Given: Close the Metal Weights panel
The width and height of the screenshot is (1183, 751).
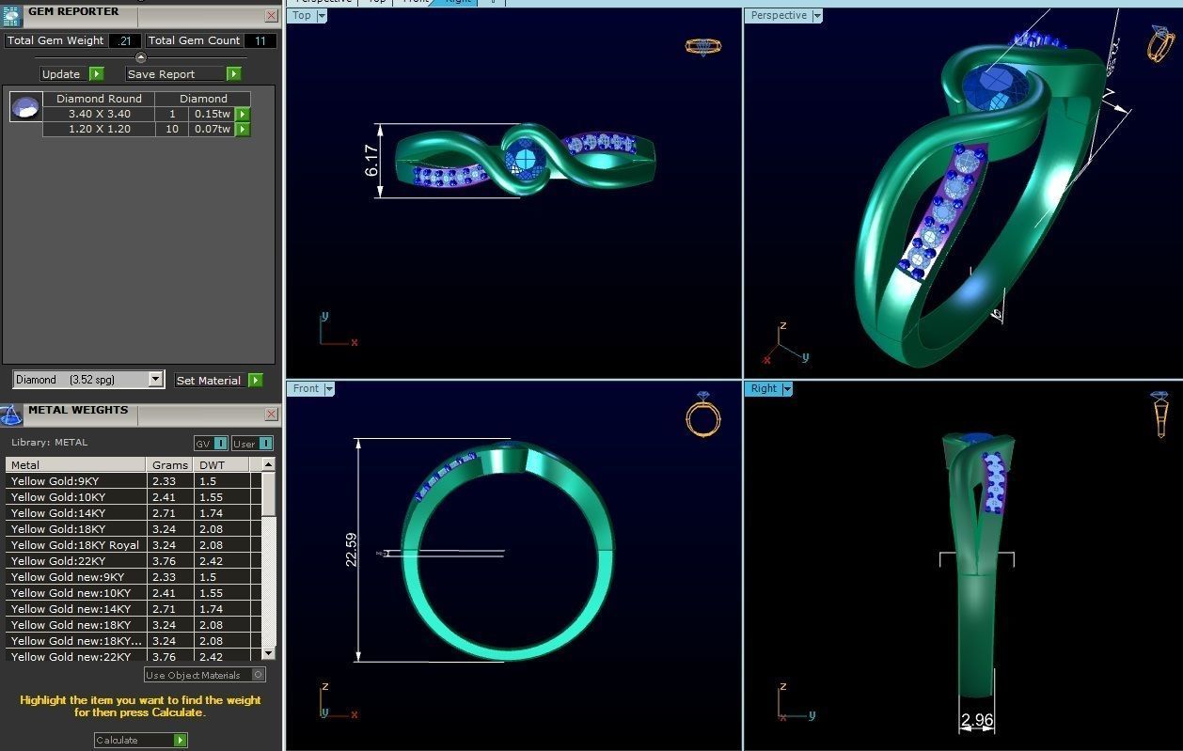Looking at the screenshot, I should click(271, 415).
